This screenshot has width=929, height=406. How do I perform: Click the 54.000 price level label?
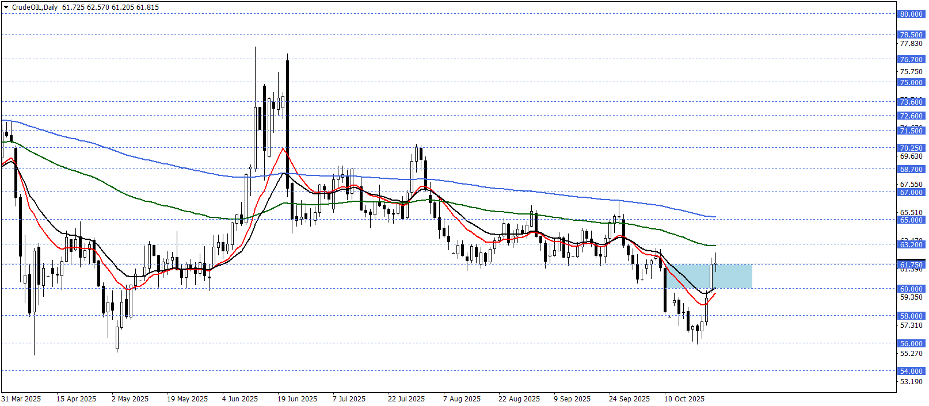[911, 371]
